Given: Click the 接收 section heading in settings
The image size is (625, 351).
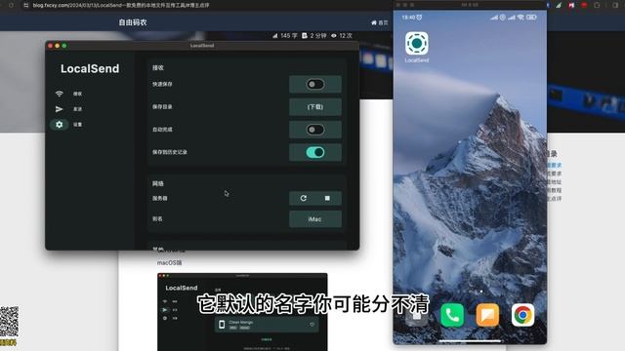Looking at the screenshot, I should [158, 67].
